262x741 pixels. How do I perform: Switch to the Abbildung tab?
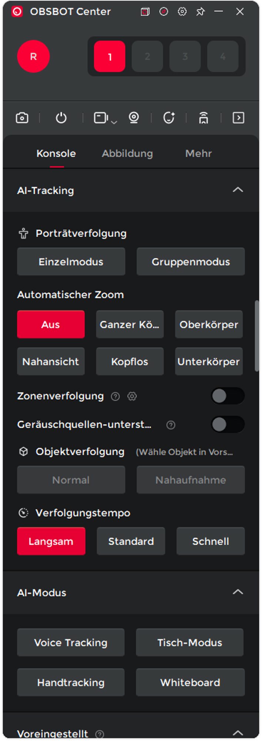127,153
